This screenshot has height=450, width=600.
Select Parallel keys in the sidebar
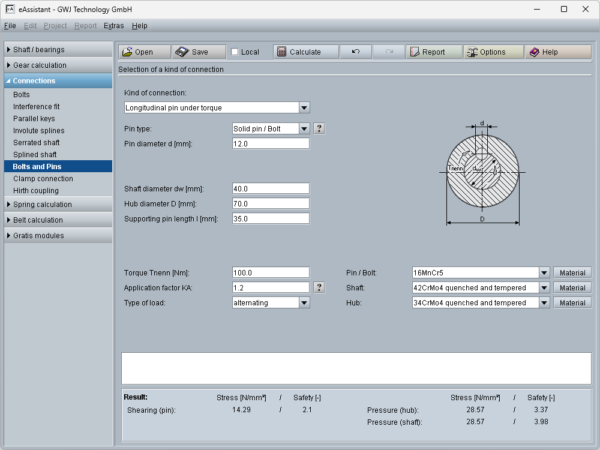34,119
